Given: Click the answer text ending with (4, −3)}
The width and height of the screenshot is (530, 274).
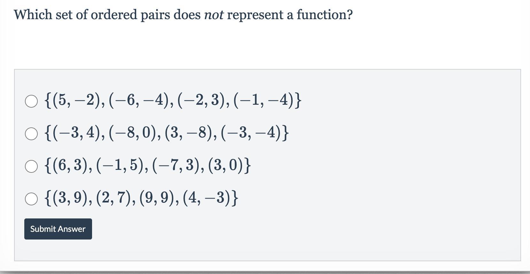Looking at the screenshot, I should coord(142,198).
